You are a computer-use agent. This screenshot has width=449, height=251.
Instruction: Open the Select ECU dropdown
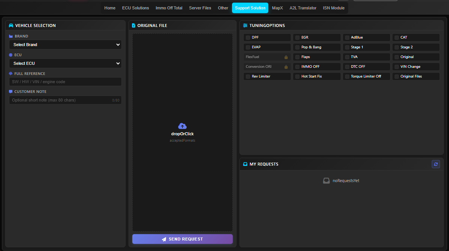[65, 63]
